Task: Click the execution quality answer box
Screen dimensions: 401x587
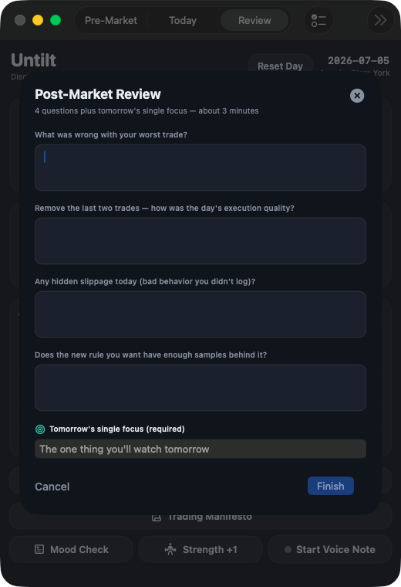Action: click(200, 241)
